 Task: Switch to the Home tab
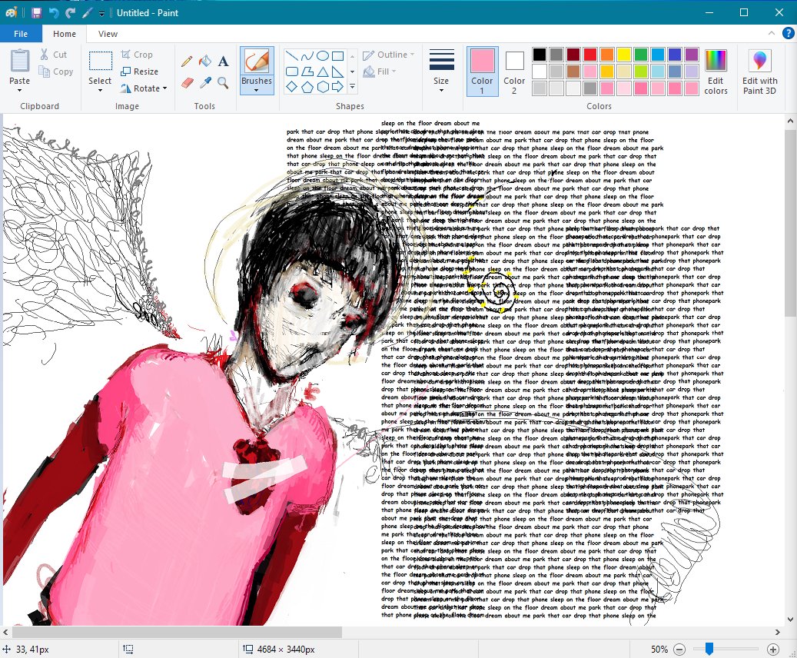point(65,34)
